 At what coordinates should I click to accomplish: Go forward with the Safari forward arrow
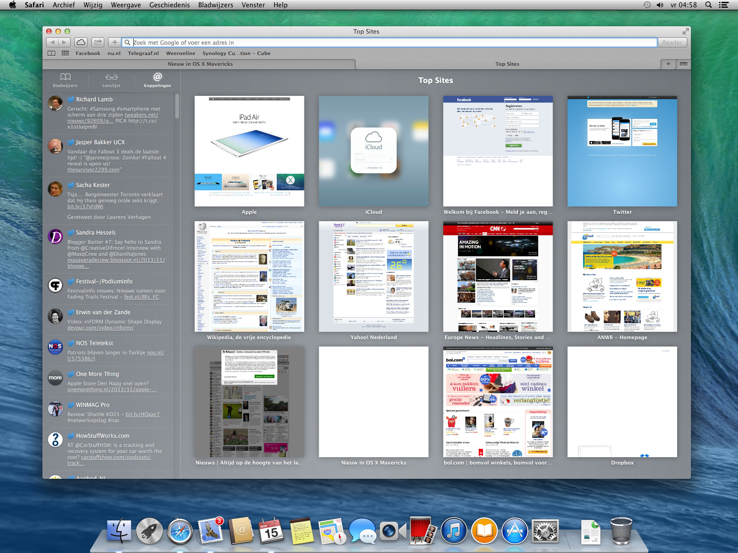[64, 42]
